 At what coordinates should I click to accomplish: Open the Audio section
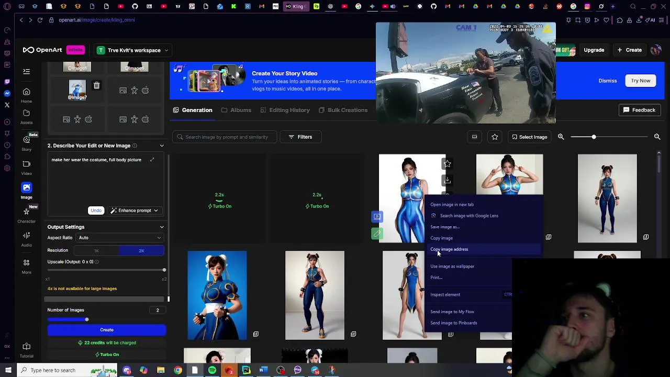(26, 239)
